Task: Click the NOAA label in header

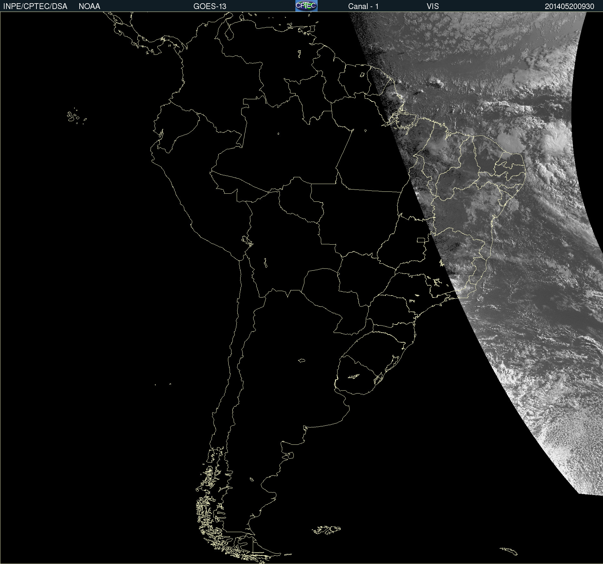Action: pyautogui.click(x=89, y=6)
